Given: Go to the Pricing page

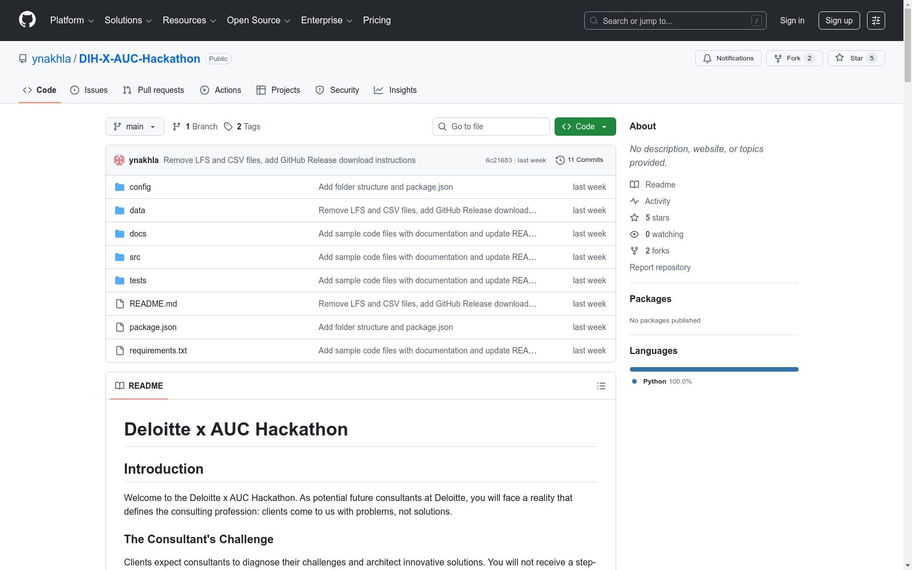Looking at the screenshot, I should pos(377,21).
